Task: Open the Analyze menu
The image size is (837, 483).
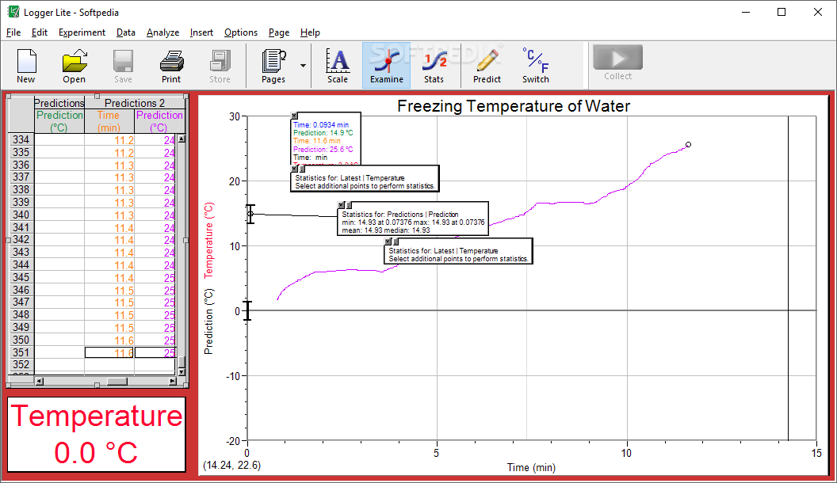Action: click(162, 32)
